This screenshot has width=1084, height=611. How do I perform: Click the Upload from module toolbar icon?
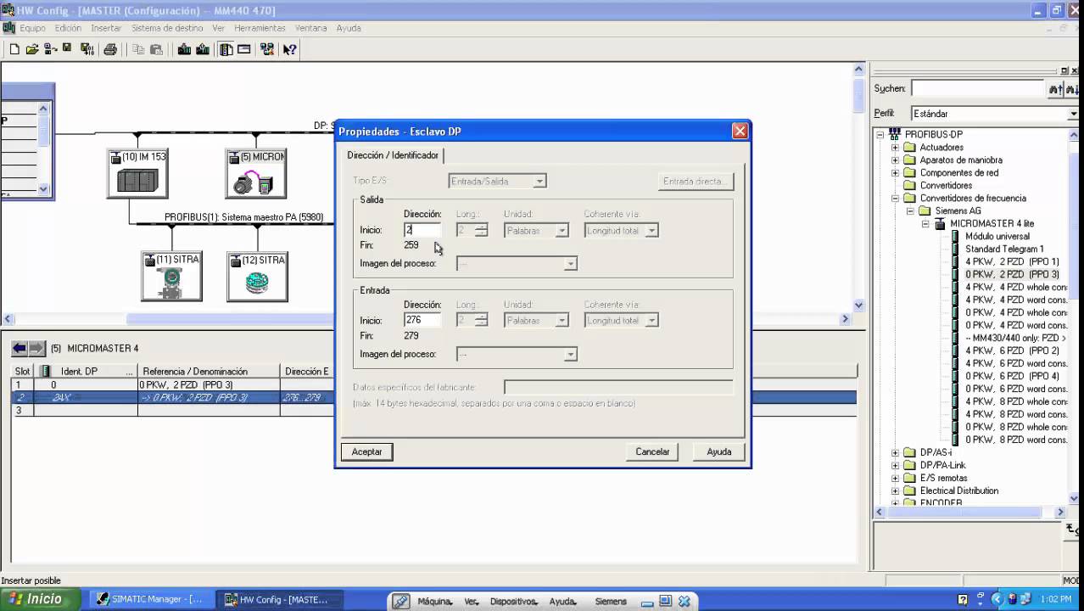(203, 49)
